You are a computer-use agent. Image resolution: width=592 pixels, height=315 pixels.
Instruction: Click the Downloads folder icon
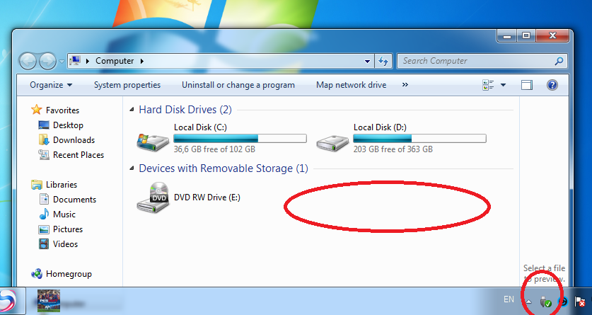44,139
